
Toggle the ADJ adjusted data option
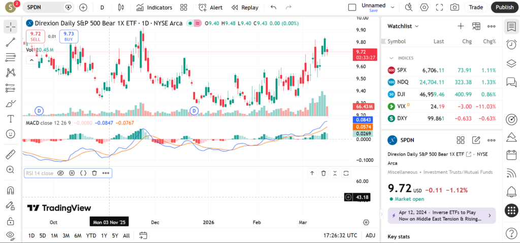click(370, 235)
